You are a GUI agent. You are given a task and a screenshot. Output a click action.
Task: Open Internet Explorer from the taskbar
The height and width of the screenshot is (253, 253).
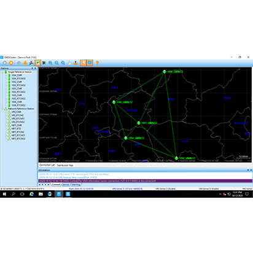(31, 194)
